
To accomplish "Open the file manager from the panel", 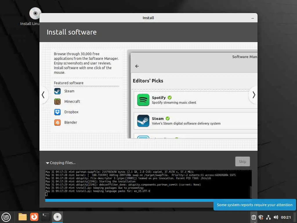I will [23, 217].
